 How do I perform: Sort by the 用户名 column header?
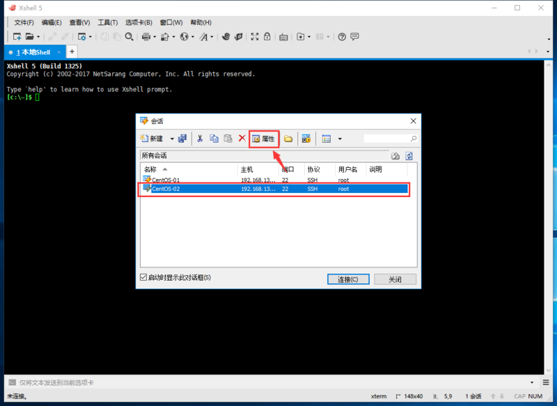pos(351,169)
